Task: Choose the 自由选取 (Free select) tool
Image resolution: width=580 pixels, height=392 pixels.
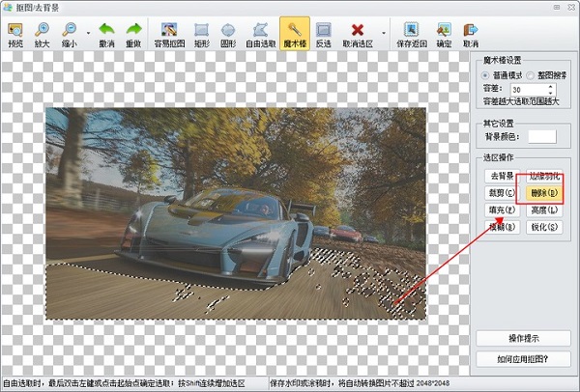Action: [x=261, y=34]
